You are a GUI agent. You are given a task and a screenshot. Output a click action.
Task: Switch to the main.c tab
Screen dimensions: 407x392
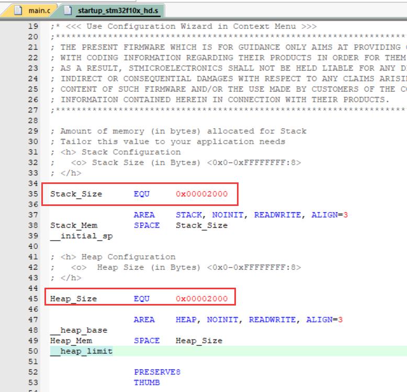click(31, 10)
